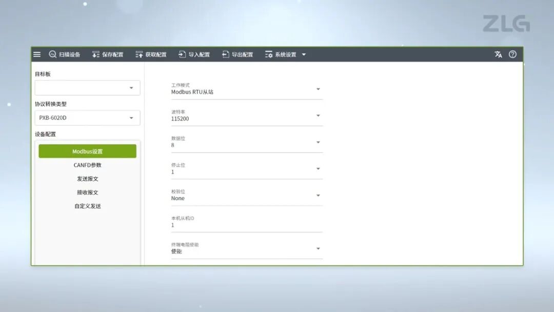Click the scan device magnifier icon

pos(53,54)
